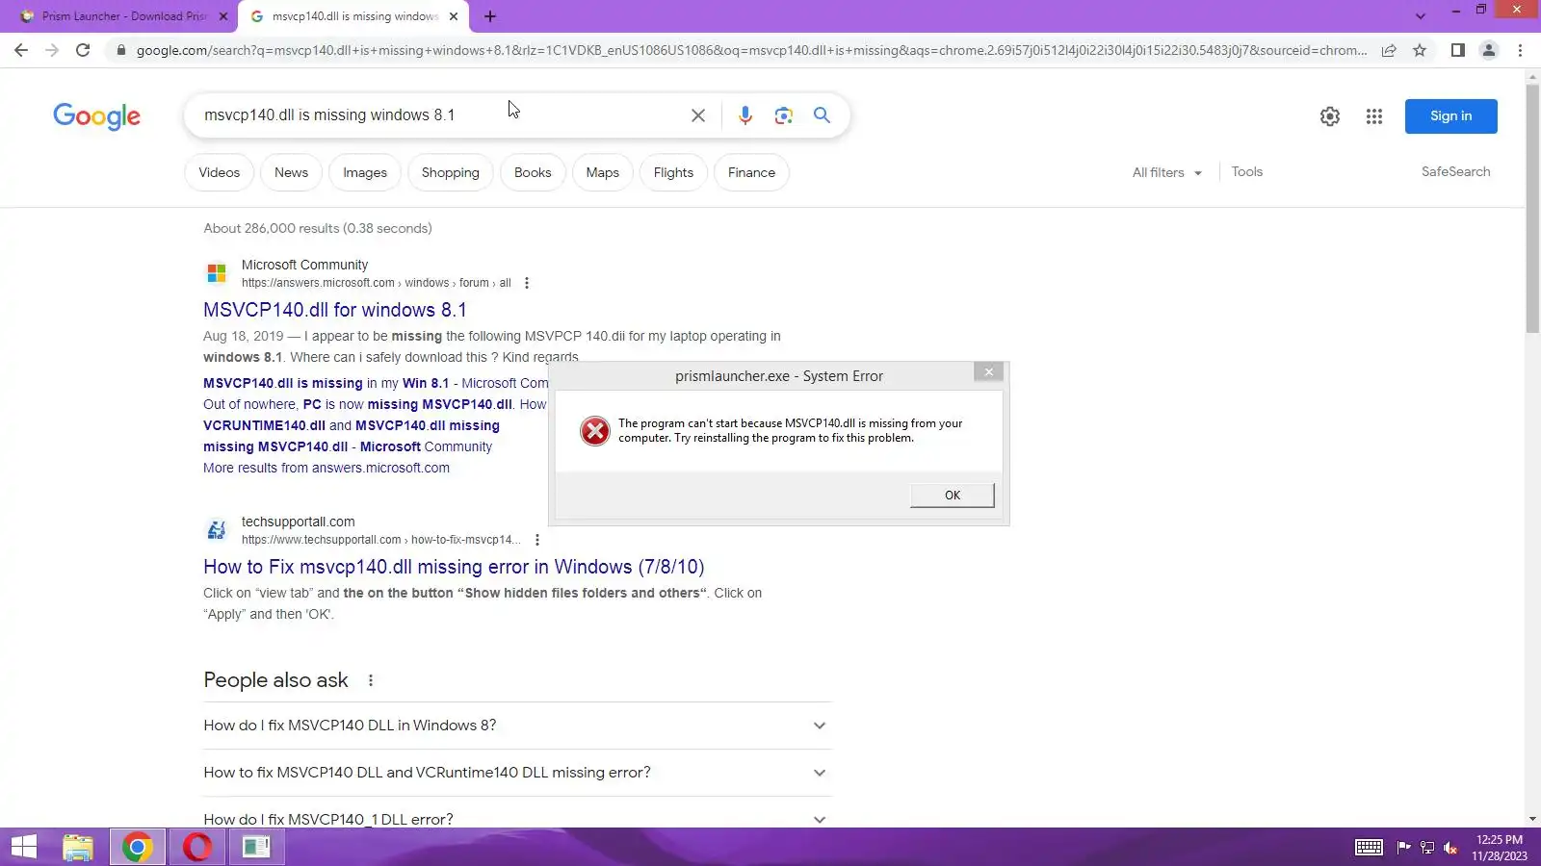Open 'VCRUNTIME140.dll and MSVCP140.dll missing' sublink
1541x866 pixels.
352,425
